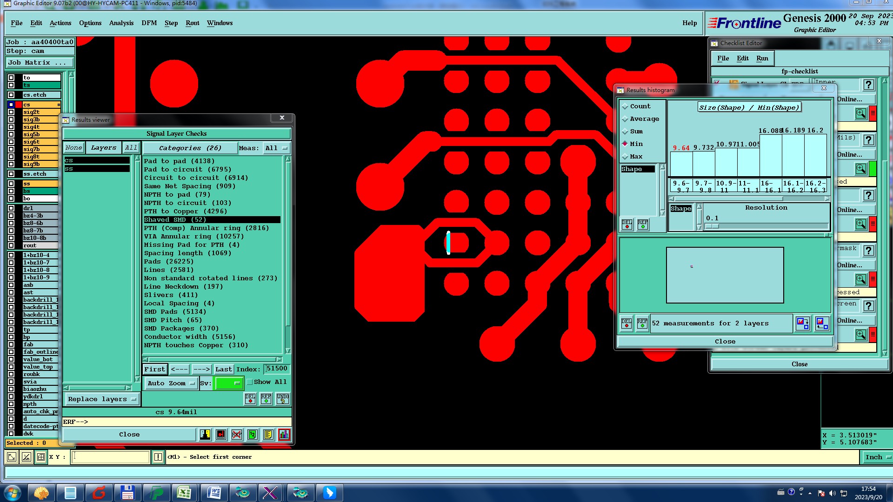Open the Job Matrix button
Image resolution: width=893 pixels, height=502 pixels.
tap(40, 63)
